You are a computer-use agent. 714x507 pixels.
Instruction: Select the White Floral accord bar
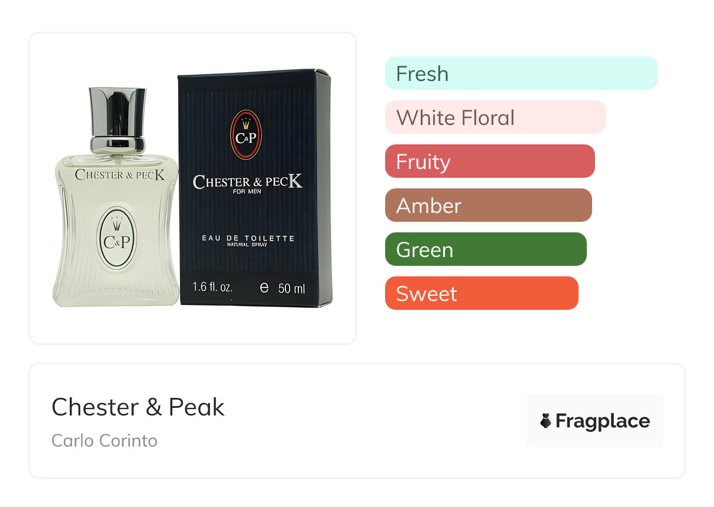coord(495,117)
